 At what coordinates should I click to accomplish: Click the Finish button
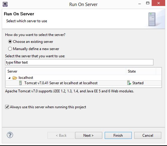(x=118, y=135)
